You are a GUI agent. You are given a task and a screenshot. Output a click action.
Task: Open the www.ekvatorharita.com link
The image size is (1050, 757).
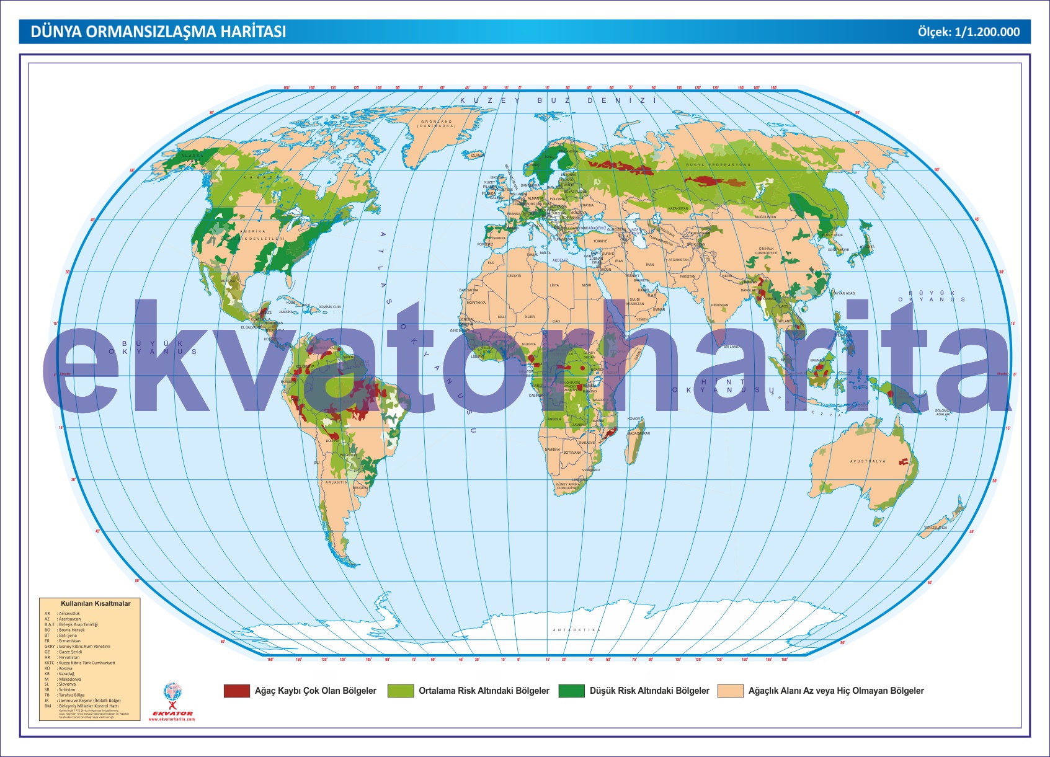[x=172, y=719]
